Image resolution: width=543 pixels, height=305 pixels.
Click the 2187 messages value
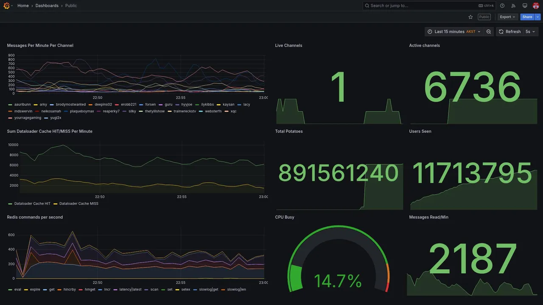point(473,259)
